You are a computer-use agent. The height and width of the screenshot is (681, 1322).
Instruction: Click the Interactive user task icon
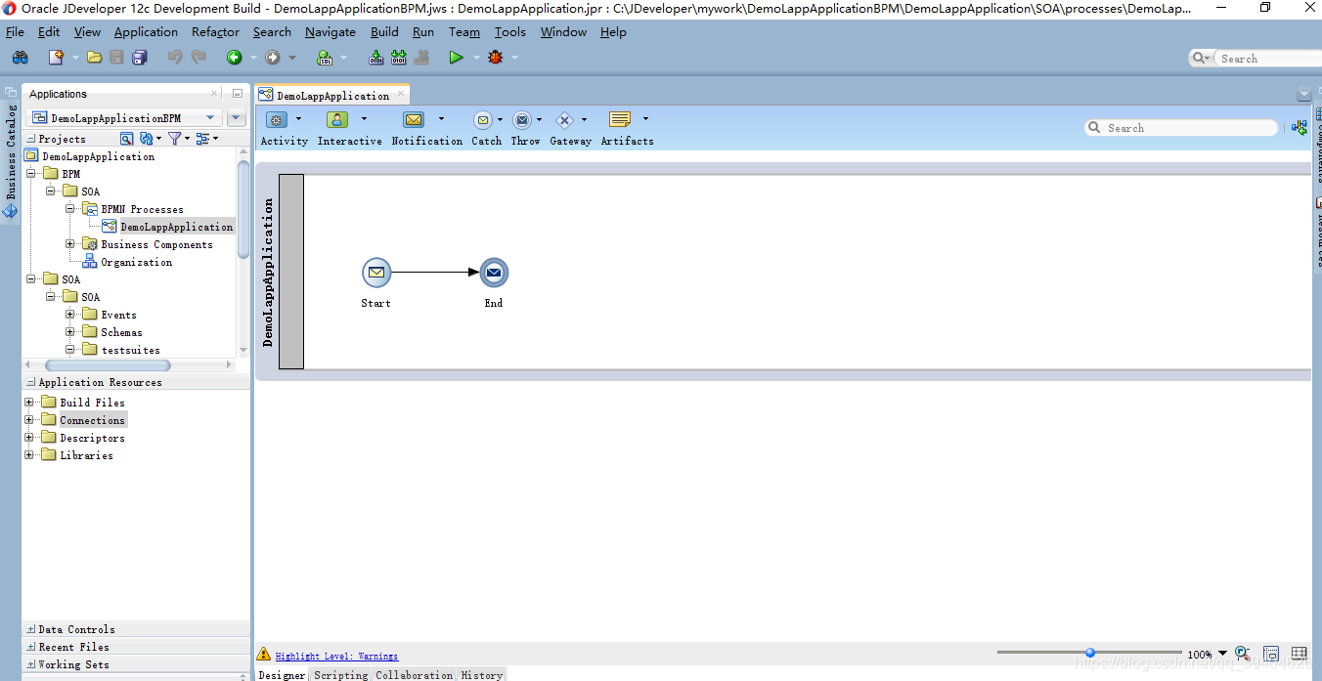click(x=337, y=120)
